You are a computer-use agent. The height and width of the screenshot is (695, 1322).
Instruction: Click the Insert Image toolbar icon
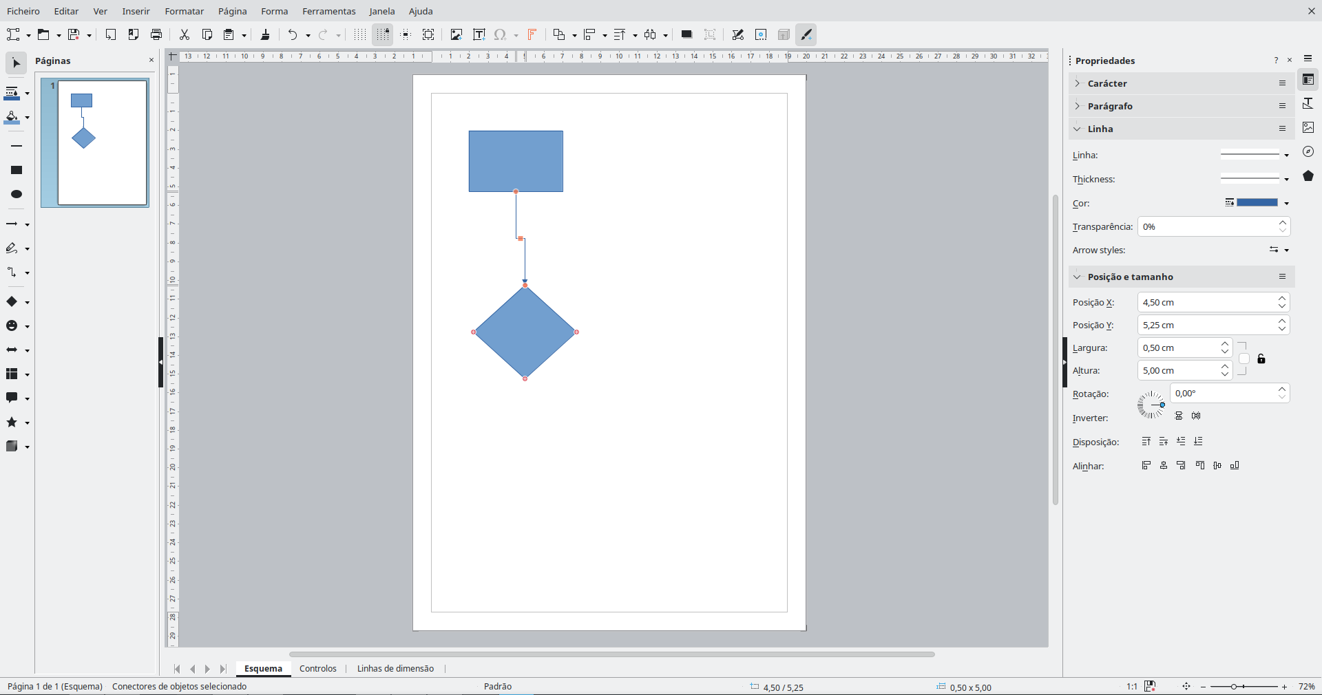(456, 34)
